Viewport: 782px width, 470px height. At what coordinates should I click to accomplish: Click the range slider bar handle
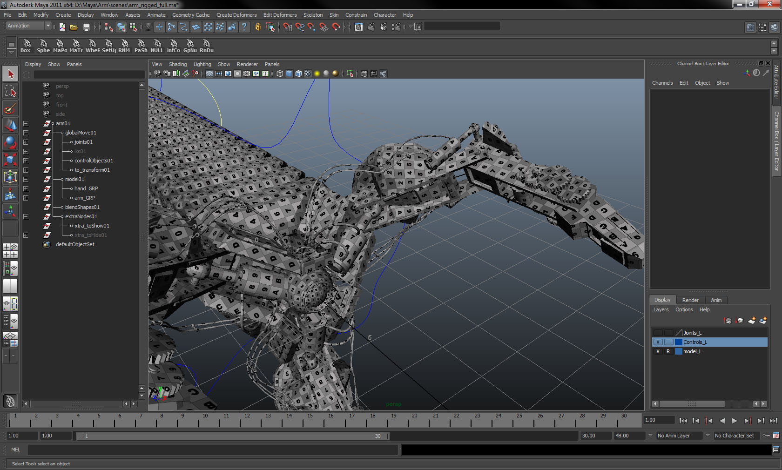(x=233, y=436)
